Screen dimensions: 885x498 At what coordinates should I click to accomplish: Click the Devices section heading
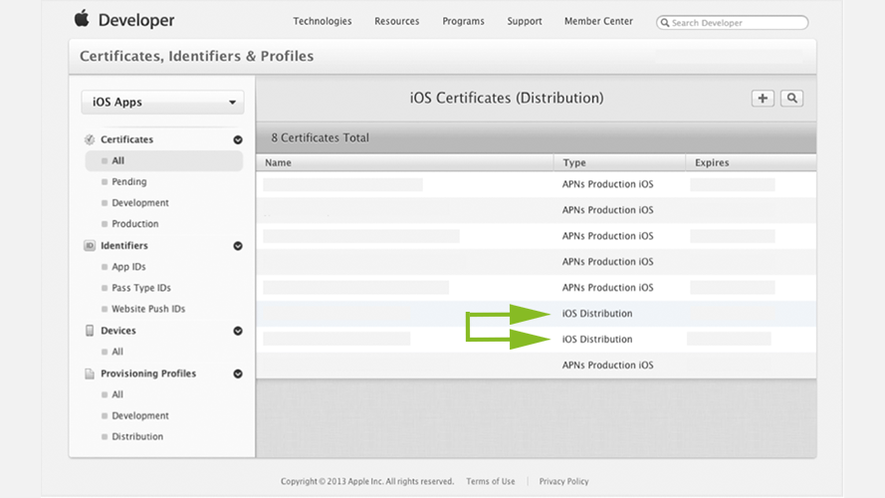click(117, 331)
